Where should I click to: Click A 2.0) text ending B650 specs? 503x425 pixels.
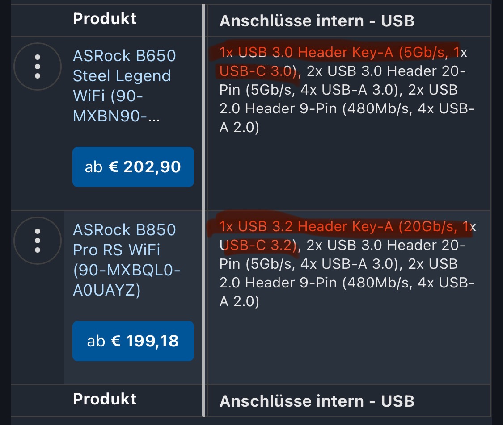[239, 128]
